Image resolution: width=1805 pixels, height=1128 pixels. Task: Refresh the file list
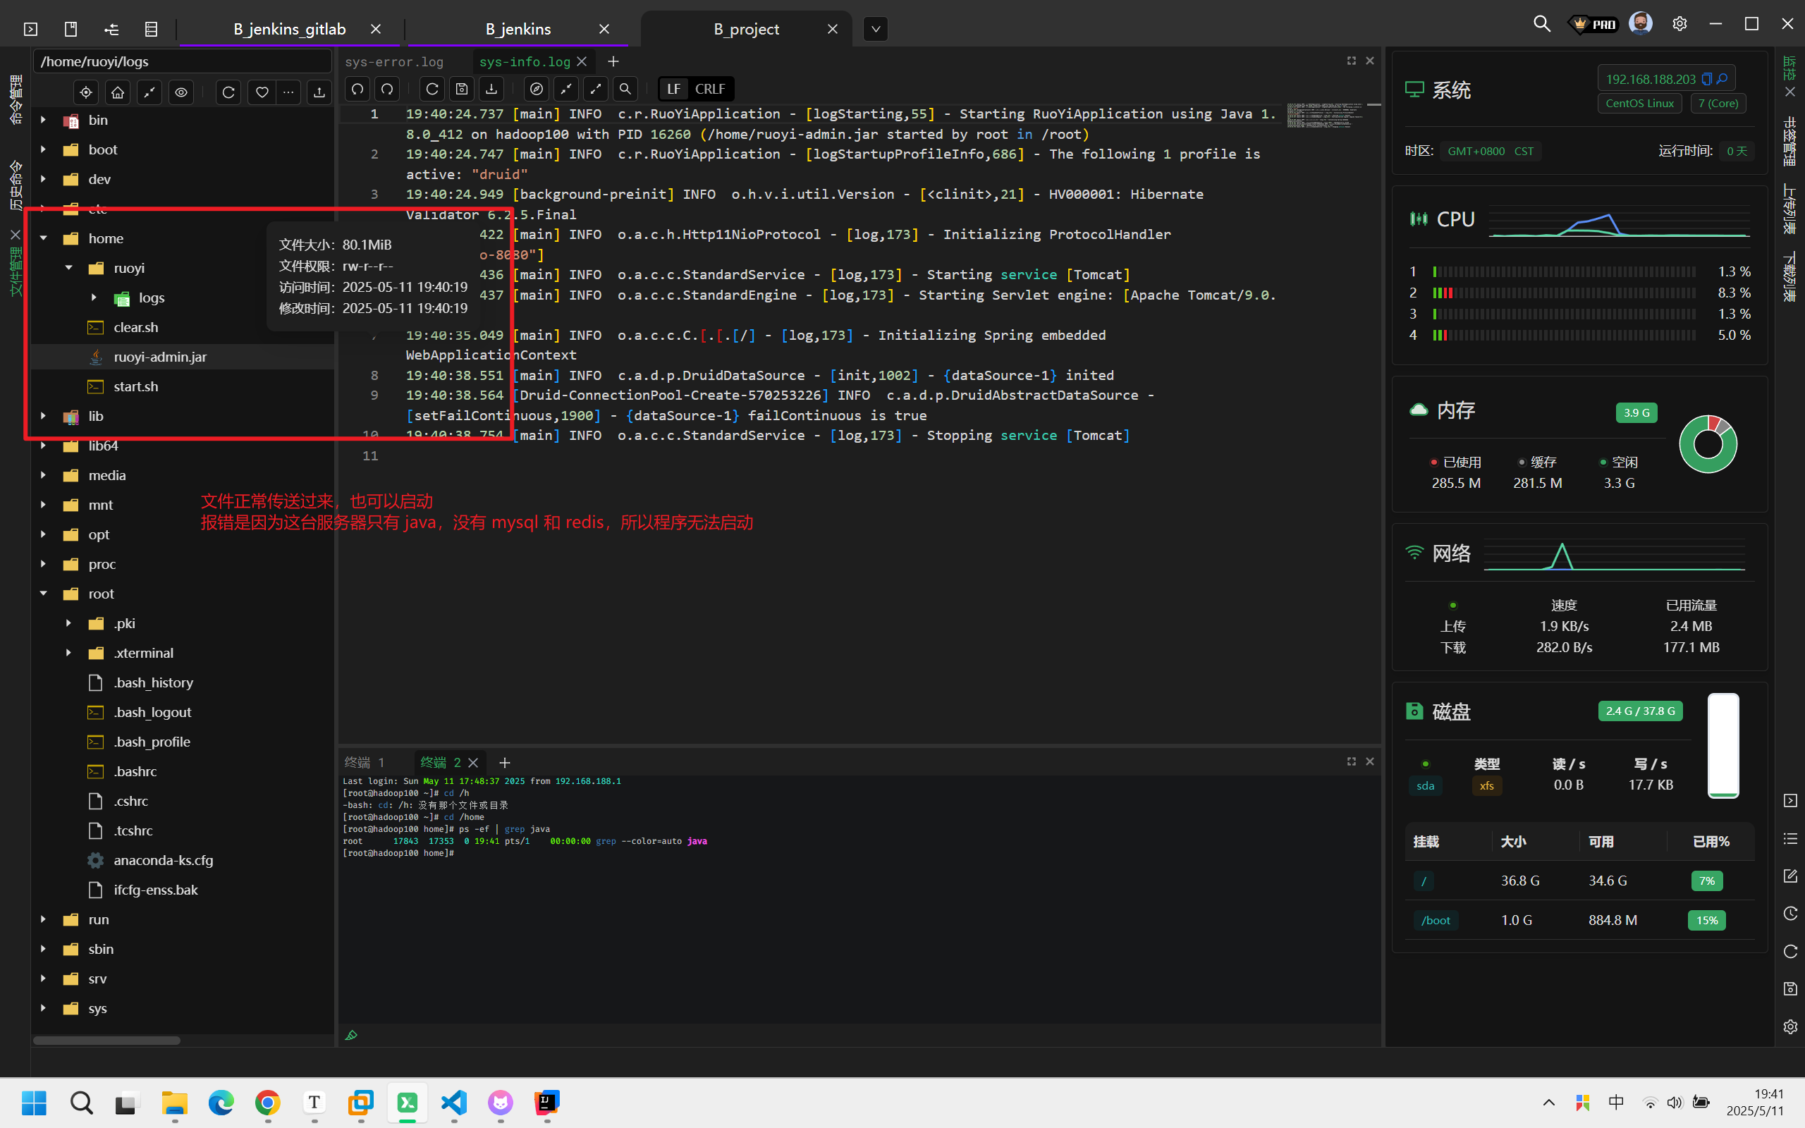click(229, 92)
